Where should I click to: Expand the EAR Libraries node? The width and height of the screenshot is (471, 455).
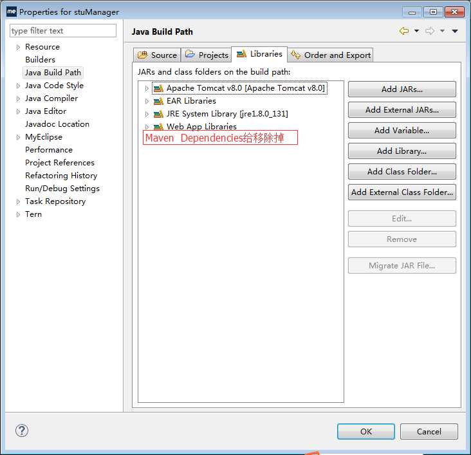point(147,101)
